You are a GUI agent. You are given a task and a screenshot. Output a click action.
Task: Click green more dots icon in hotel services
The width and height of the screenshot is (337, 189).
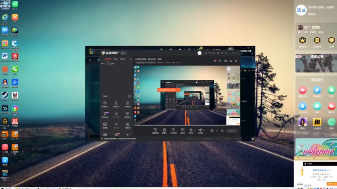pyautogui.click(x=332, y=122)
